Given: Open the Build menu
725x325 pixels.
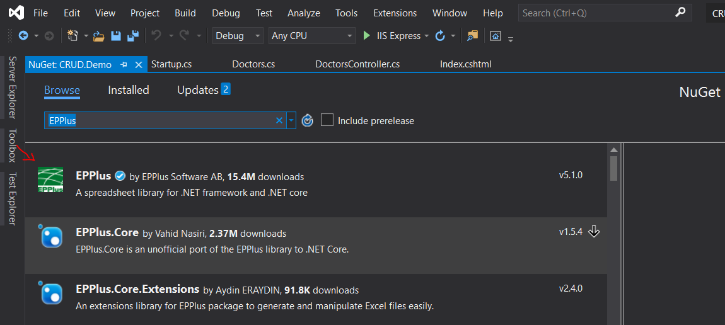Looking at the screenshot, I should click(x=185, y=13).
